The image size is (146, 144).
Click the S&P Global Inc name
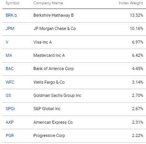pos(47,109)
